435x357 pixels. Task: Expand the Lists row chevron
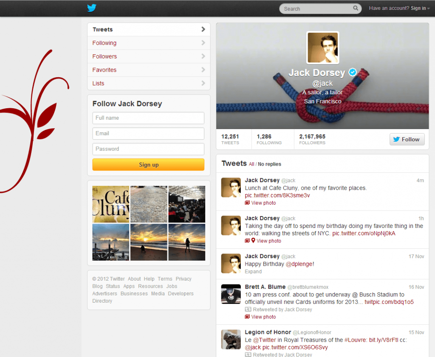(203, 83)
